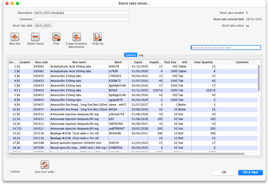Switch to the Log tab
The width and height of the screenshot is (269, 184).
[x=141, y=55]
